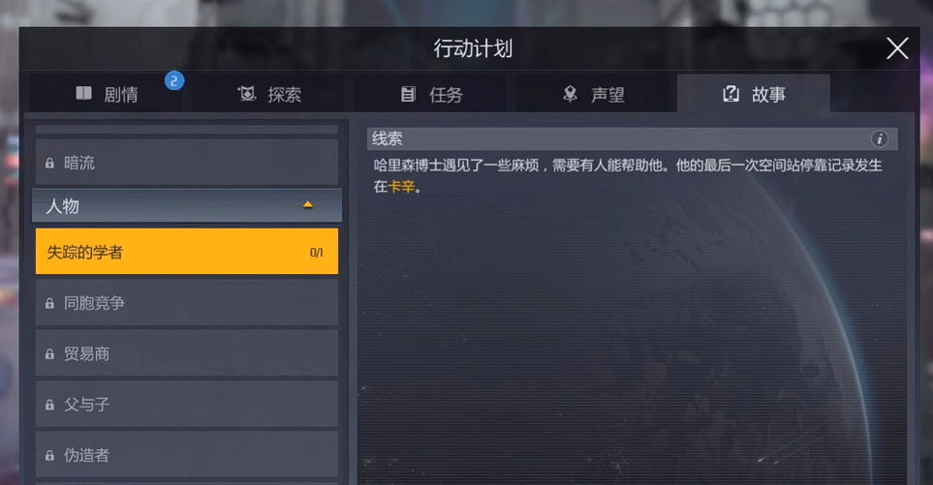Screen dimensions: 933x485
Task: Click the highlighted 卡辛 location link
Action: (402, 187)
